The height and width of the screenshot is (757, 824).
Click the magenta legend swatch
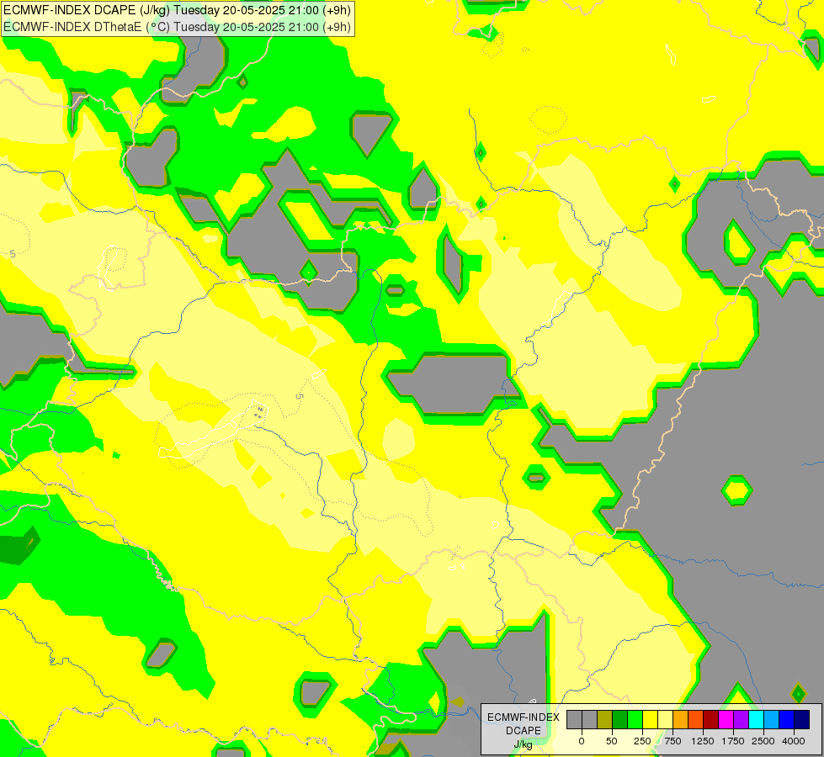[x=726, y=719]
